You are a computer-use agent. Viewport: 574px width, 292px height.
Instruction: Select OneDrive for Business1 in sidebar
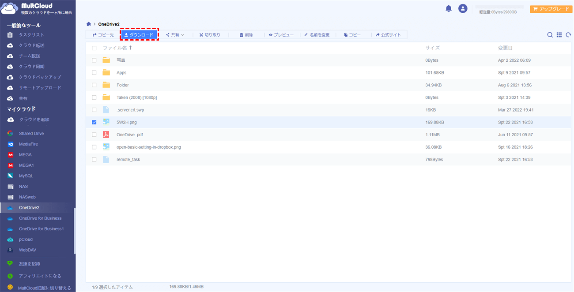click(42, 229)
